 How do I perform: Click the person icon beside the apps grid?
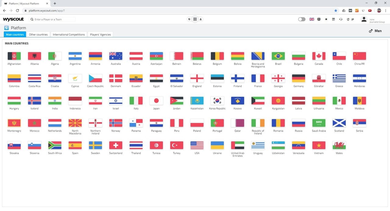201,19
